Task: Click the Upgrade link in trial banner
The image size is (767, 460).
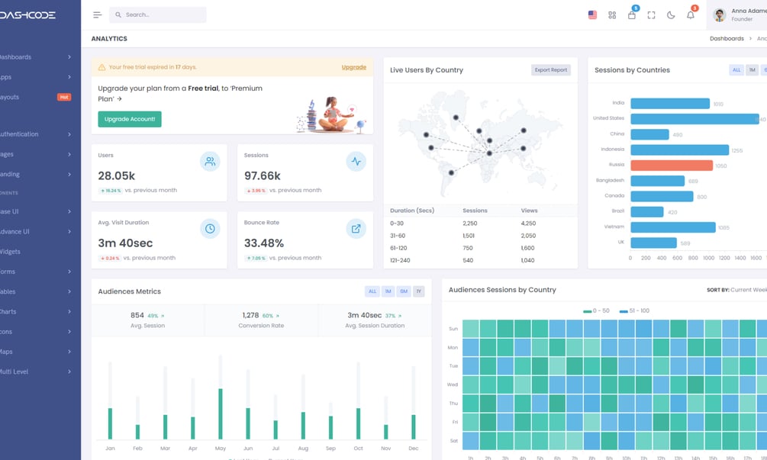Action: point(353,67)
